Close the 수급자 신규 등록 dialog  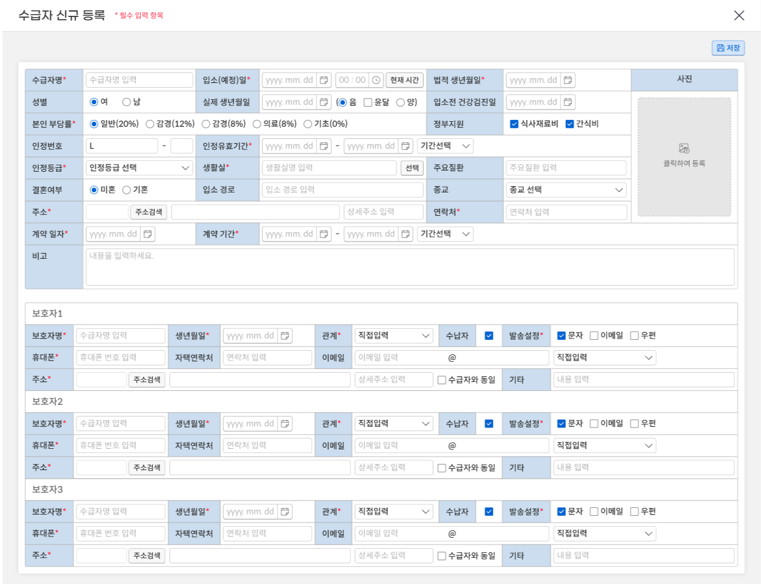click(739, 15)
